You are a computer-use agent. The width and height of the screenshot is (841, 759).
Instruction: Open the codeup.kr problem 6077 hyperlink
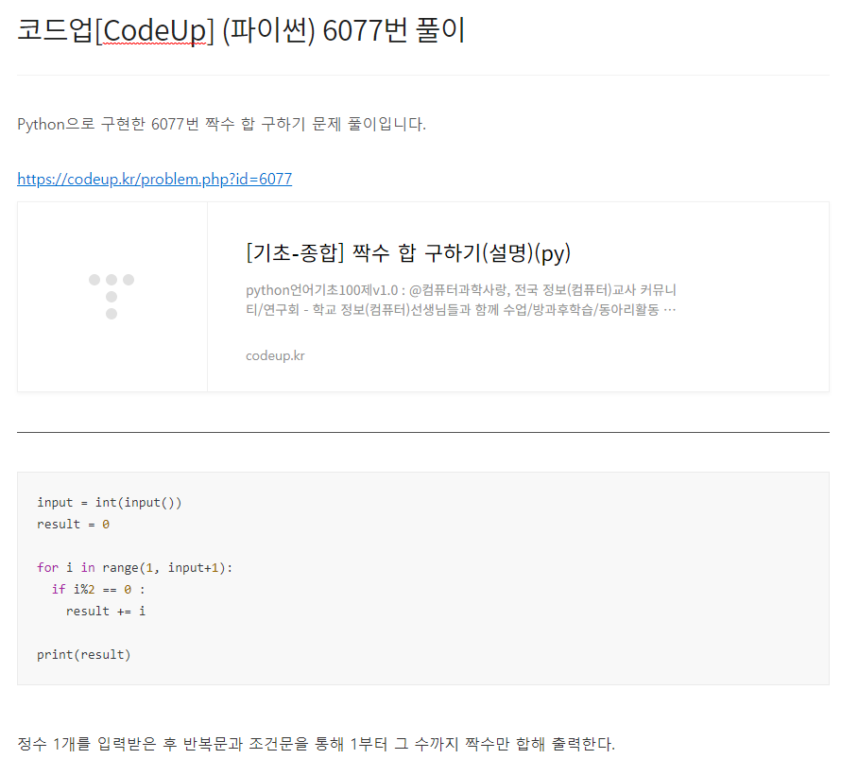(154, 179)
